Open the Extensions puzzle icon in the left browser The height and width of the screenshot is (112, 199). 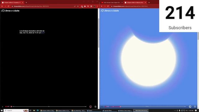(85, 6)
